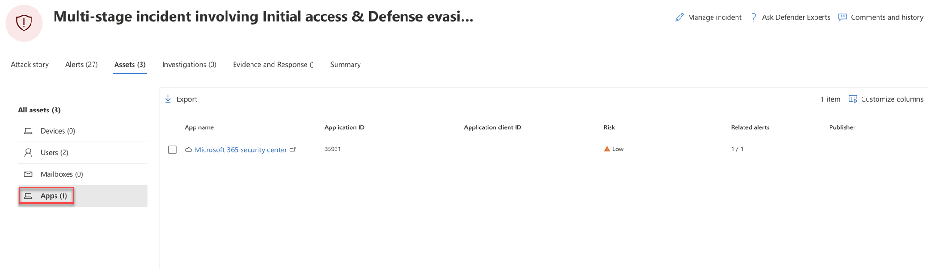940x269 pixels.
Task: View the Summary tab
Action: pyautogui.click(x=345, y=65)
